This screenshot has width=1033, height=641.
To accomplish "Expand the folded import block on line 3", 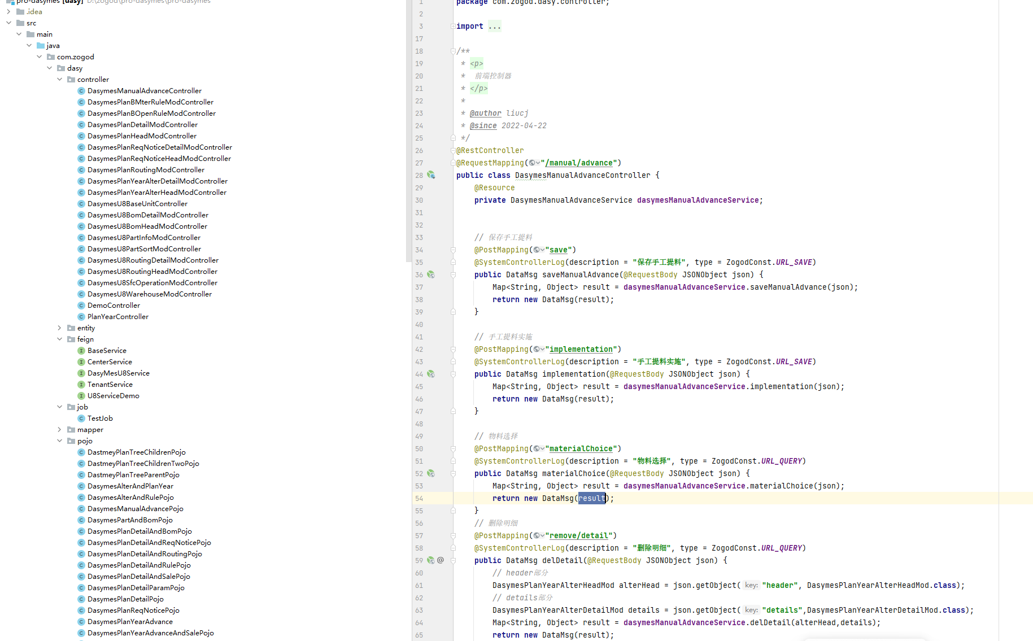I will 453,26.
